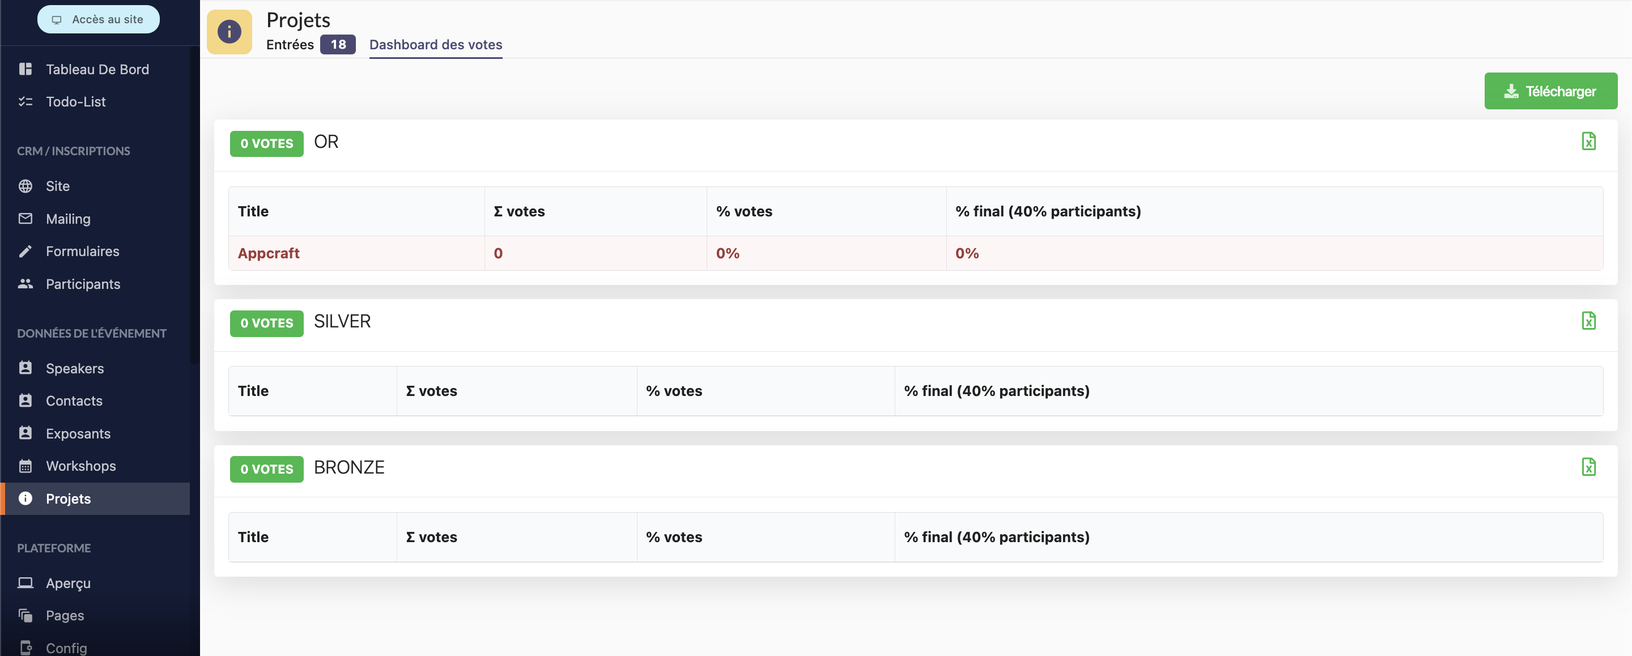Select Exposants sidebar item

(x=78, y=434)
